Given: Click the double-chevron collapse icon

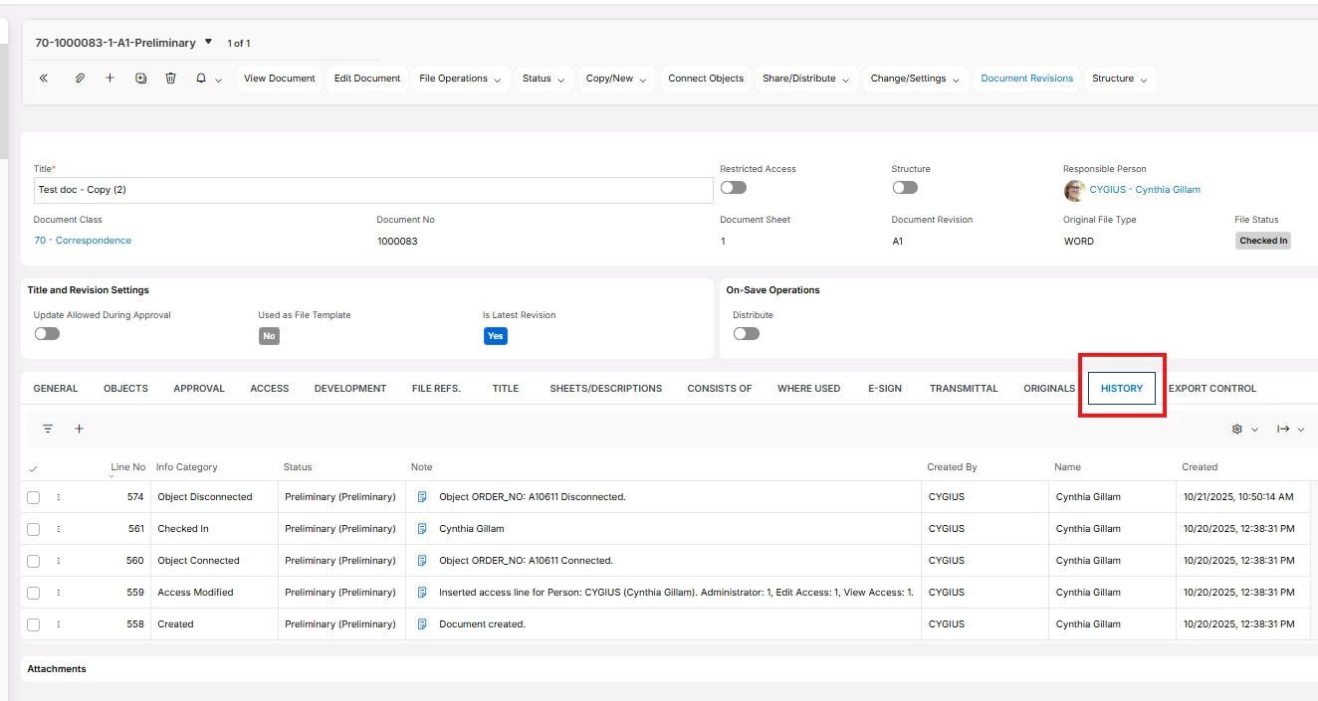Looking at the screenshot, I should tap(44, 79).
